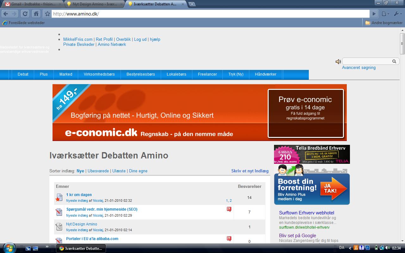Select Håndværker in the navigation bar
Screen dimensions: 405x253
tap(266, 74)
